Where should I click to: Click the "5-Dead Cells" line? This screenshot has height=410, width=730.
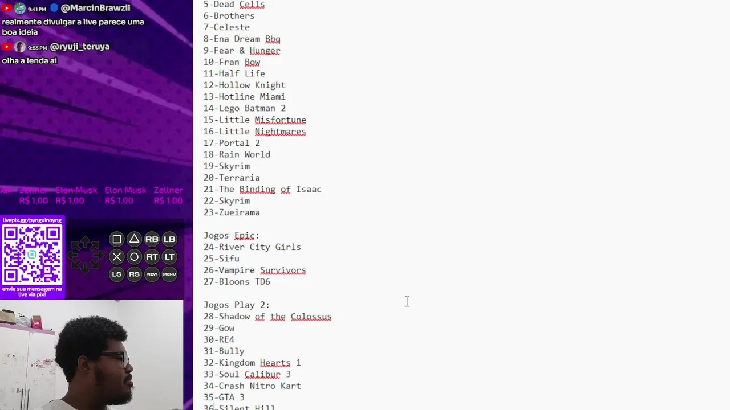click(x=234, y=5)
